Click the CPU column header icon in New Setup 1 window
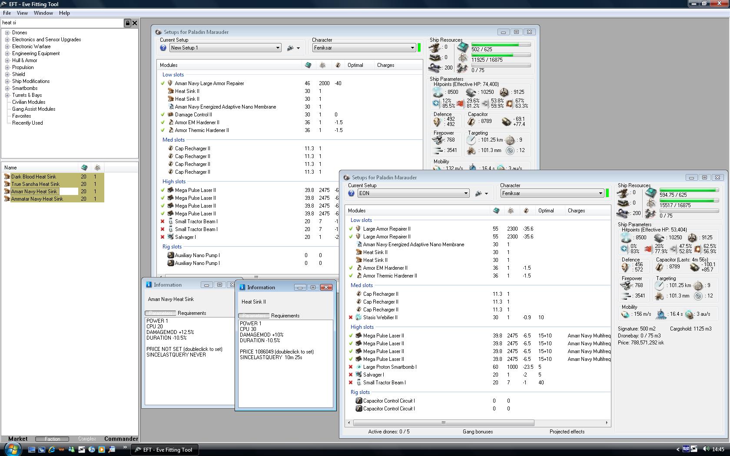This screenshot has height=456, width=730. coord(308,65)
